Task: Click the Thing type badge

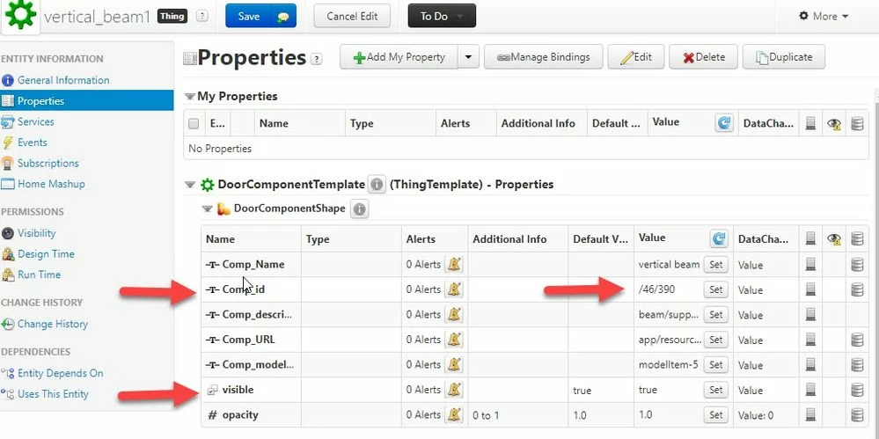Action: [x=172, y=16]
